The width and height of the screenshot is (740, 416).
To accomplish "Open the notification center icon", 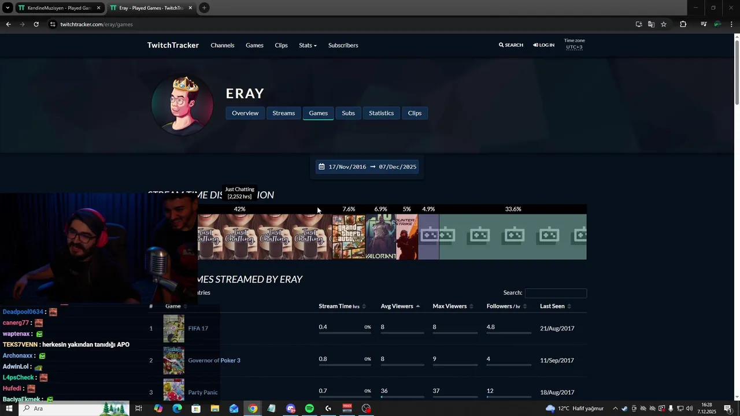I will (728, 408).
